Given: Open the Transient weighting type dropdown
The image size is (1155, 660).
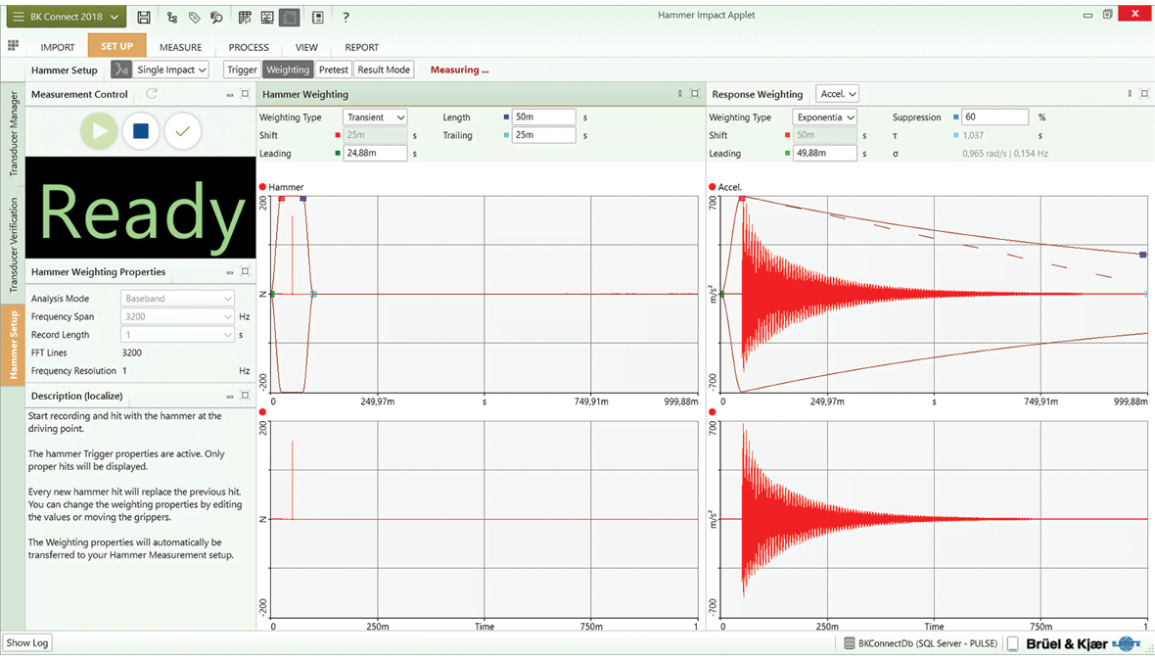Looking at the screenshot, I should coord(375,118).
